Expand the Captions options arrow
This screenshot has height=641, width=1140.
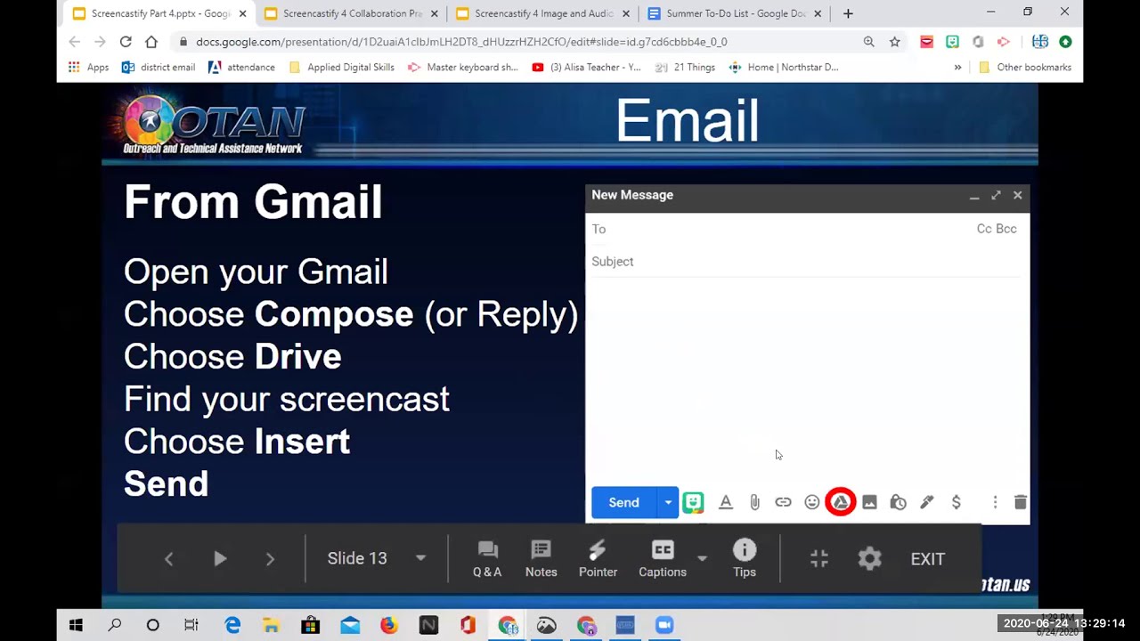tap(702, 558)
